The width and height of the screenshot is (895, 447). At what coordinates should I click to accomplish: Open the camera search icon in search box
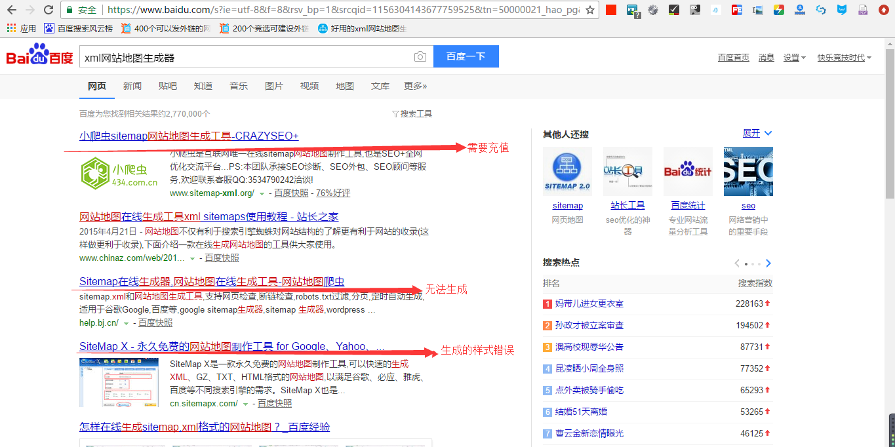(420, 56)
